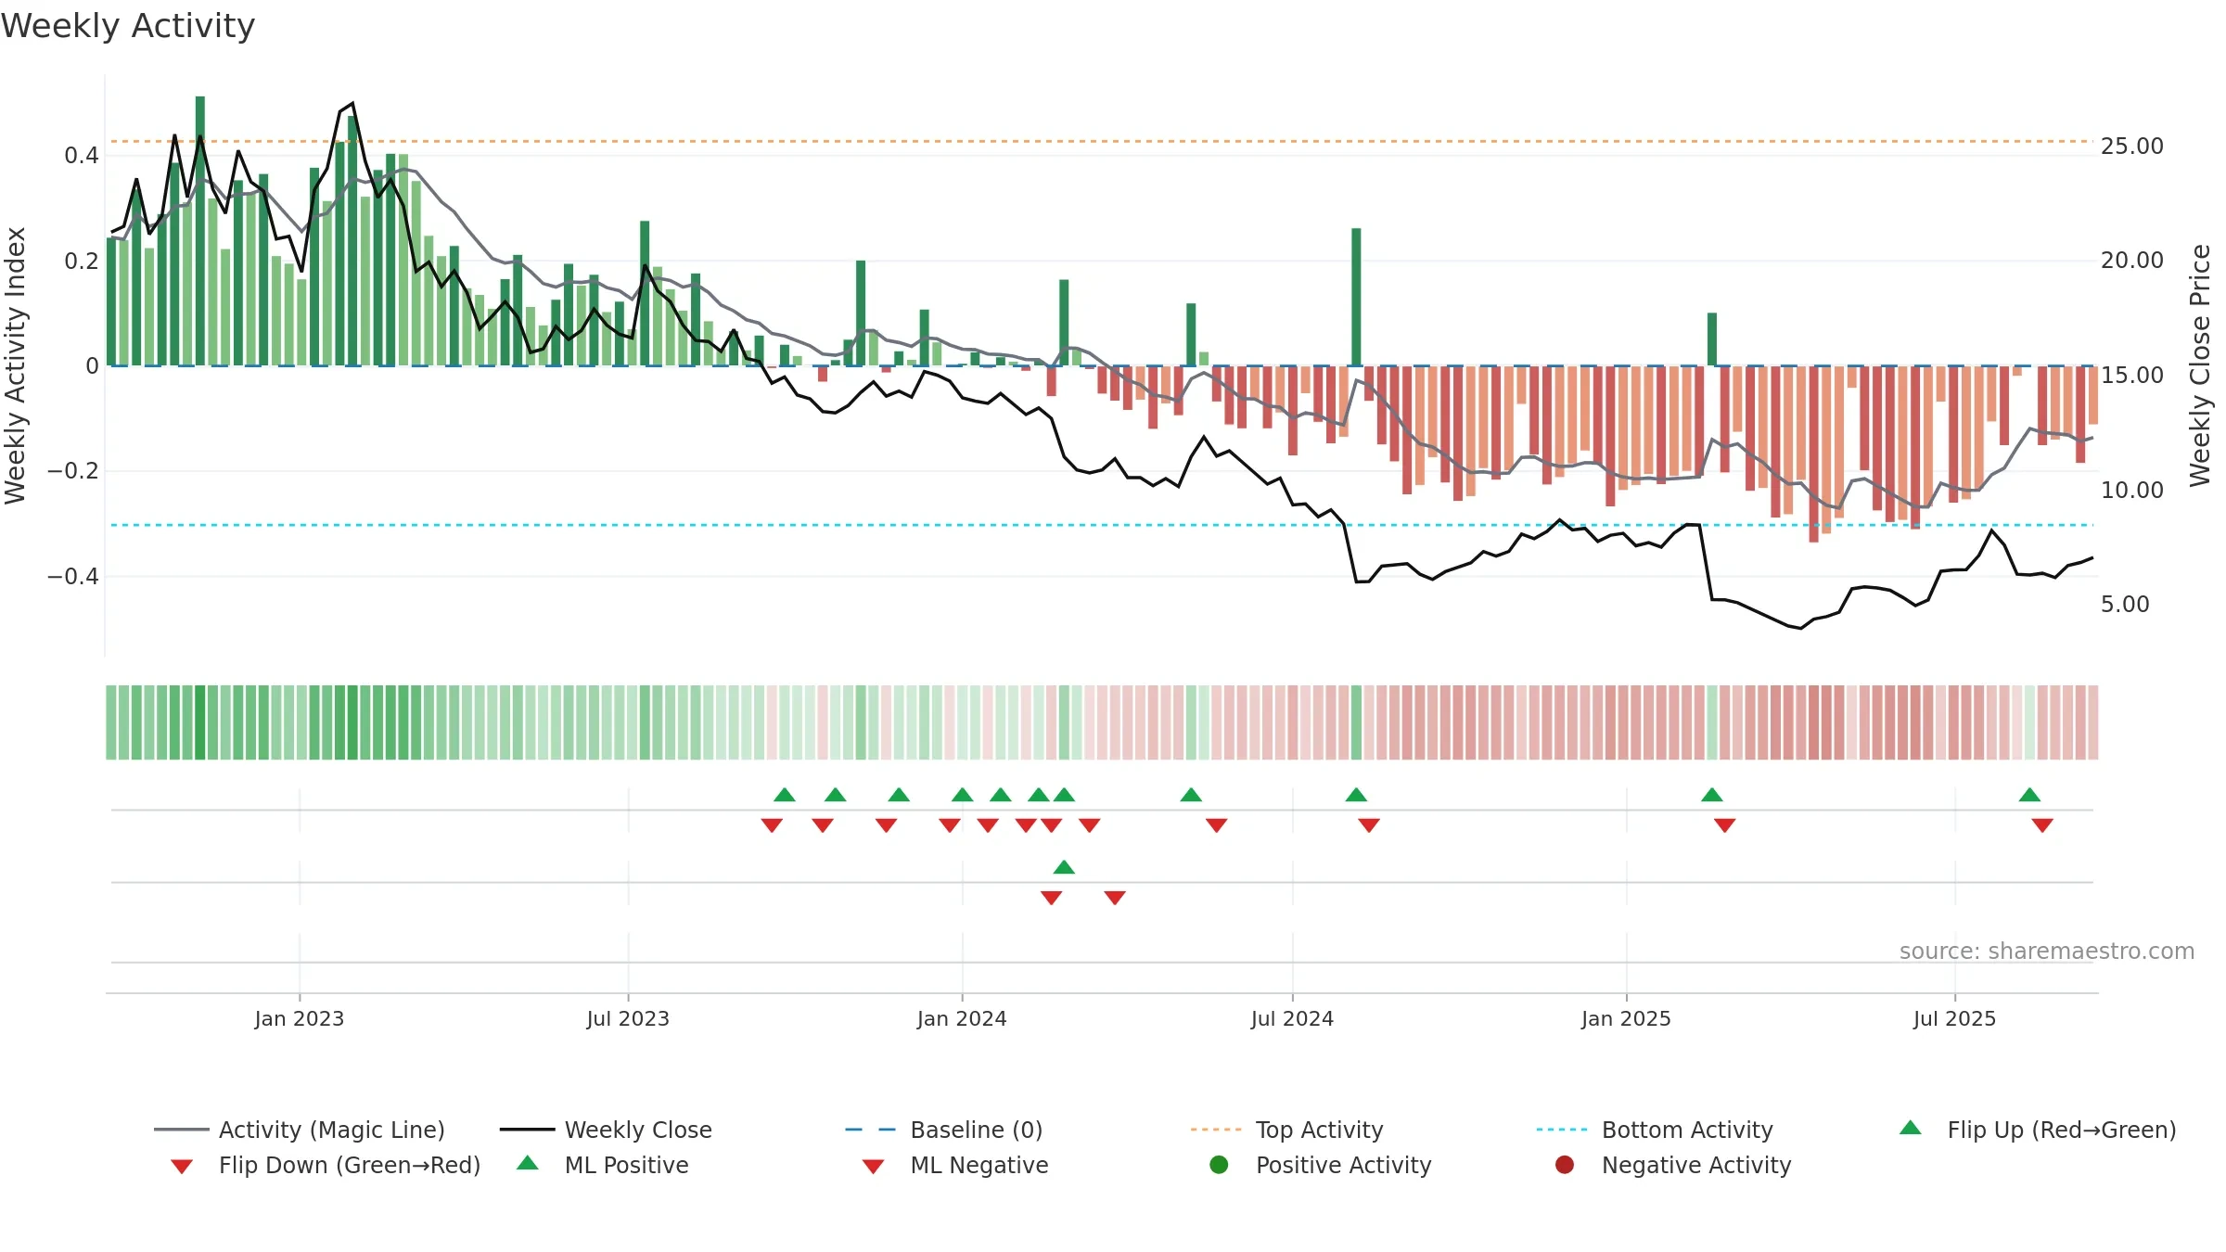Screen dimensions: 2226x1252
Task: Click the Flip Up marker in mid-2024 before Jul
Action: (x=1191, y=795)
